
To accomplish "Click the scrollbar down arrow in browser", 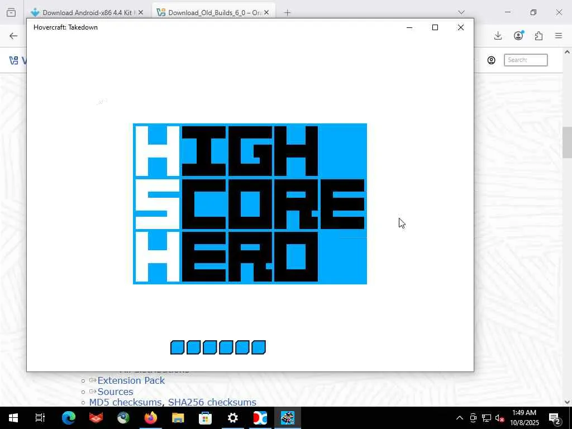I will (568, 402).
